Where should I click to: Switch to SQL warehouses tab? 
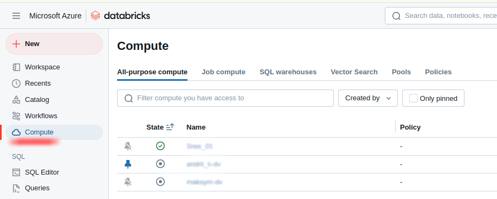(288, 72)
